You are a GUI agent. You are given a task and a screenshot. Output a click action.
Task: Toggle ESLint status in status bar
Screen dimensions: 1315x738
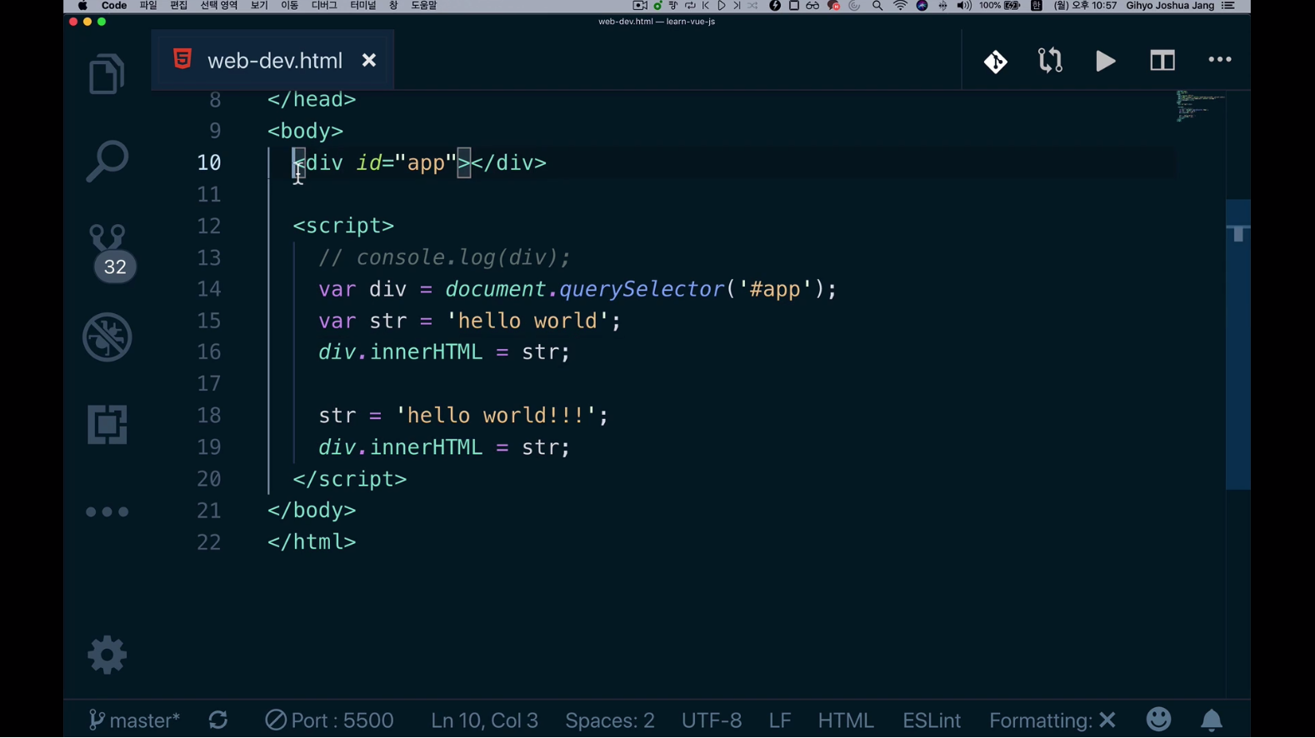[931, 721]
